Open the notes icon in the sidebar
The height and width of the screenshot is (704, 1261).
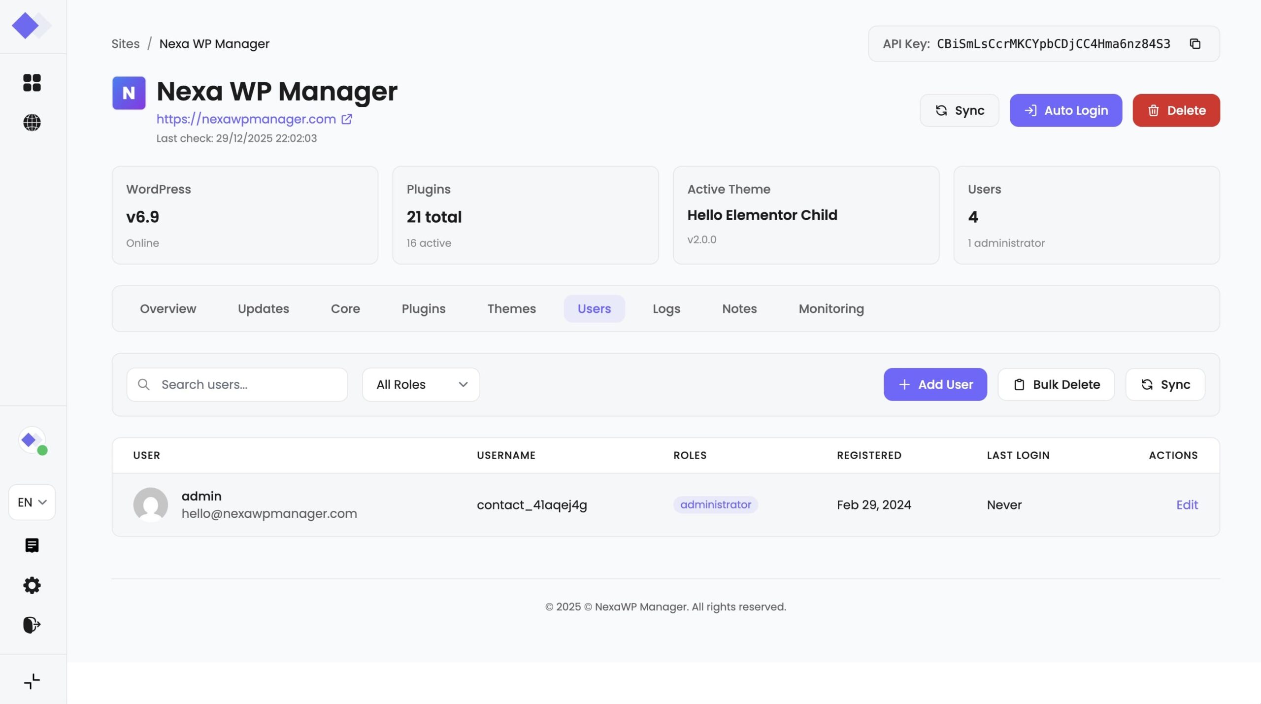click(x=32, y=545)
